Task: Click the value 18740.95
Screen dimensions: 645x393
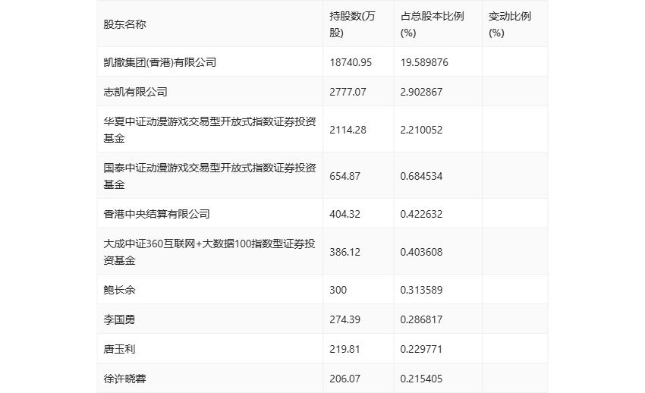Action: 351,62
